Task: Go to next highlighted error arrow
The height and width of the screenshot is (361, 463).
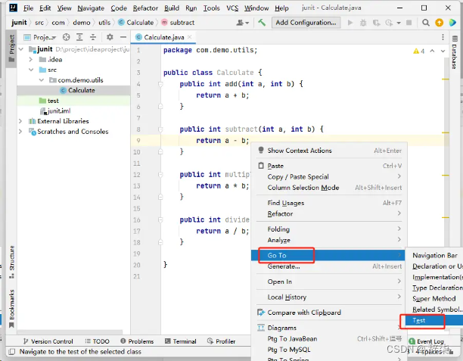Action: pos(443,51)
